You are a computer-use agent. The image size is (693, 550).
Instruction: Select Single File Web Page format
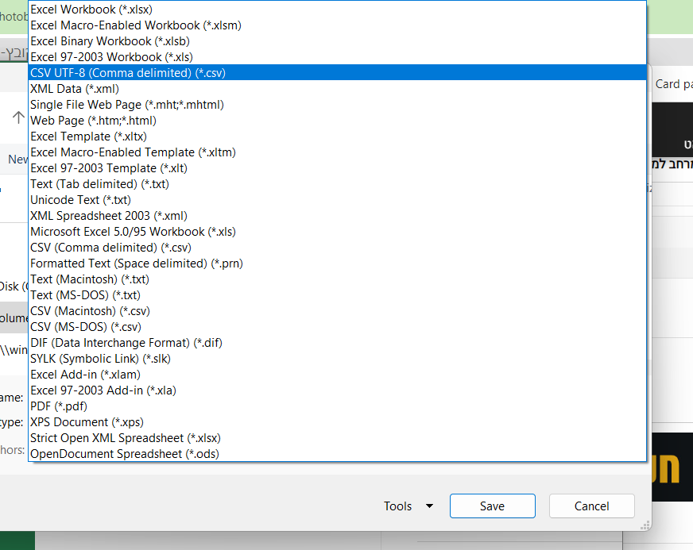coord(126,105)
